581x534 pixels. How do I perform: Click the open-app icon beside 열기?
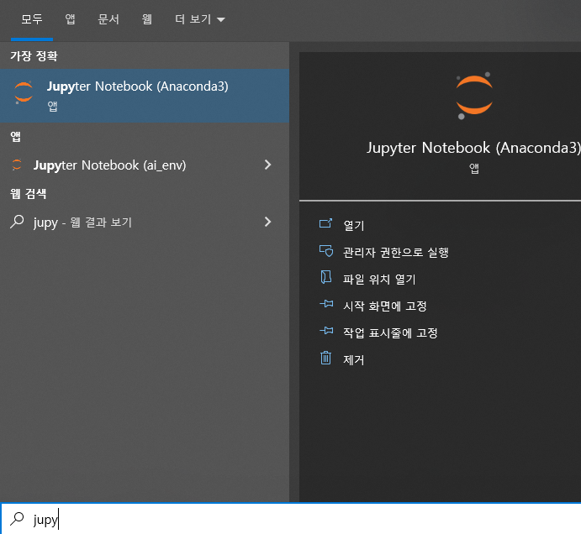tap(325, 223)
